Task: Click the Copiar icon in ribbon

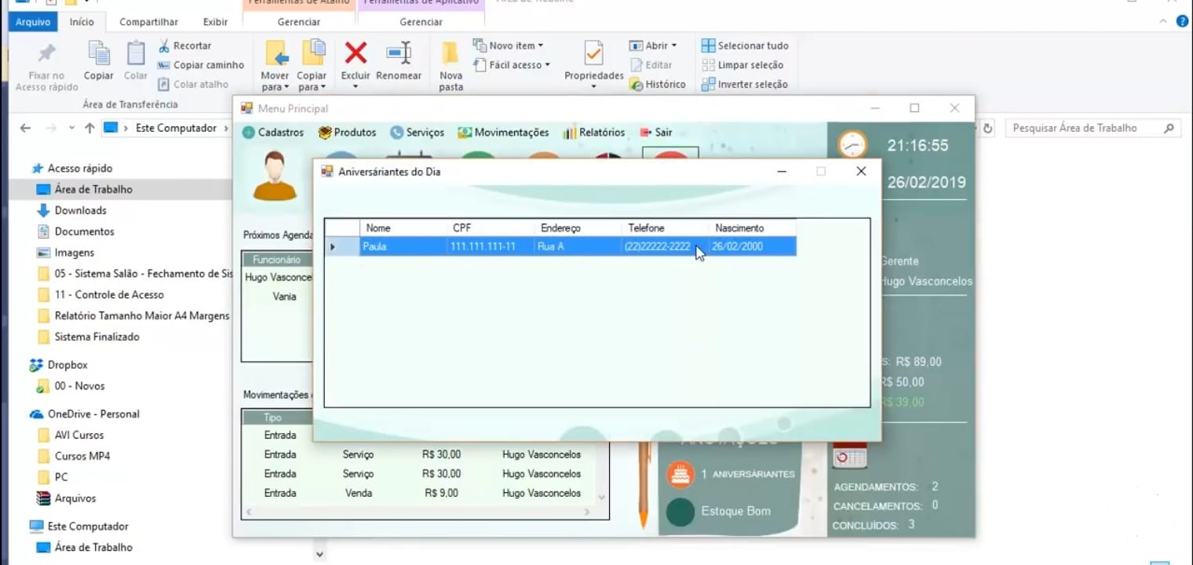Action: click(x=99, y=53)
